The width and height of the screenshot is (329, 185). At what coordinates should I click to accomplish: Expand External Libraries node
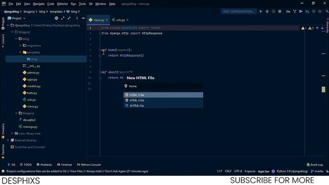(8, 140)
